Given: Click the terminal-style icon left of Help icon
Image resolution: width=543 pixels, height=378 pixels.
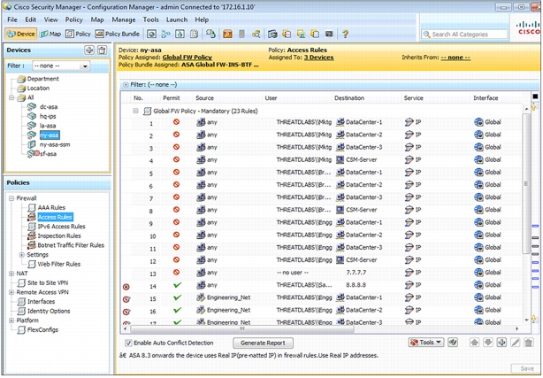Looking at the screenshot, I should pyautogui.click(x=329, y=34).
